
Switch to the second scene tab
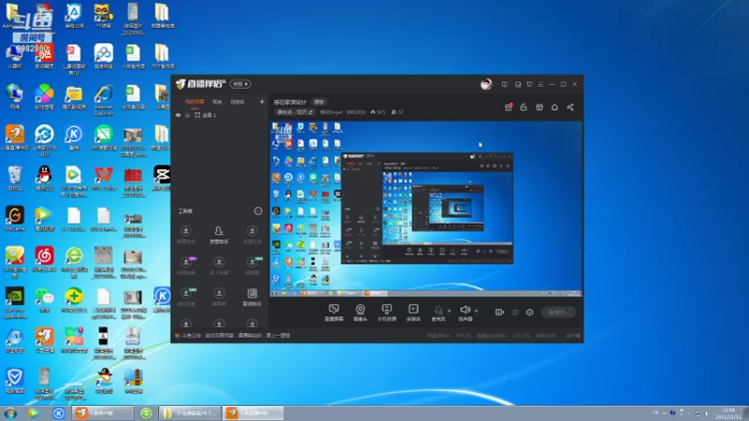[x=217, y=102]
